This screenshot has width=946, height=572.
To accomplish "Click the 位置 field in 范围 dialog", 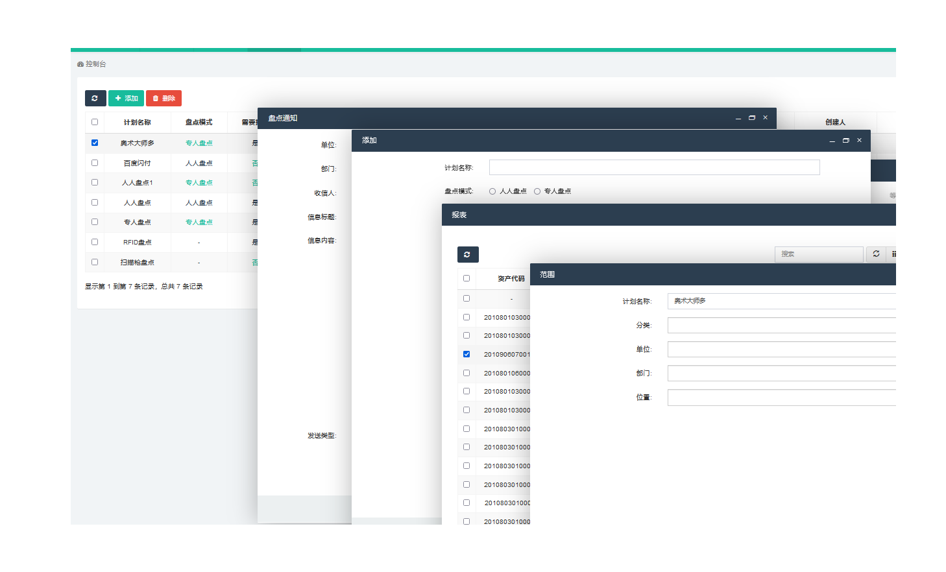I will pos(782,397).
